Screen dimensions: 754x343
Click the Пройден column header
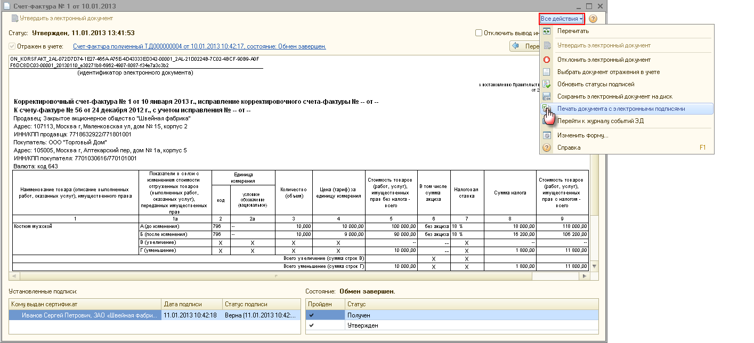coord(325,304)
